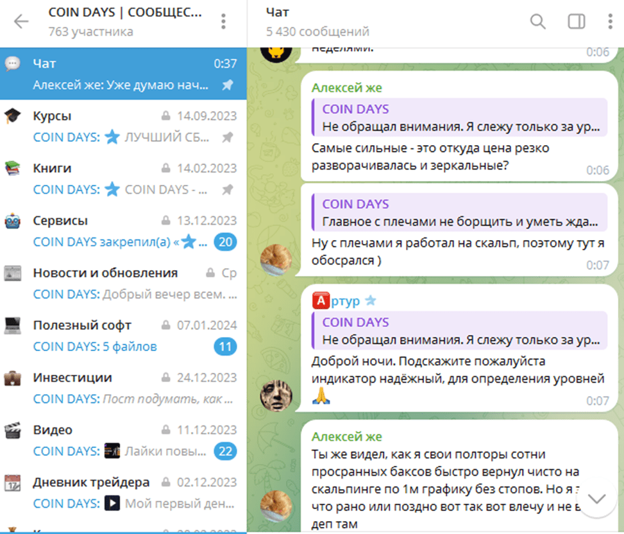This screenshot has width=624, height=534.
Task: Go back using the left arrow
Action: point(21,22)
